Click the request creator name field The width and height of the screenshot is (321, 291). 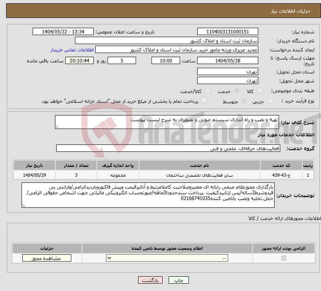pos(177,50)
